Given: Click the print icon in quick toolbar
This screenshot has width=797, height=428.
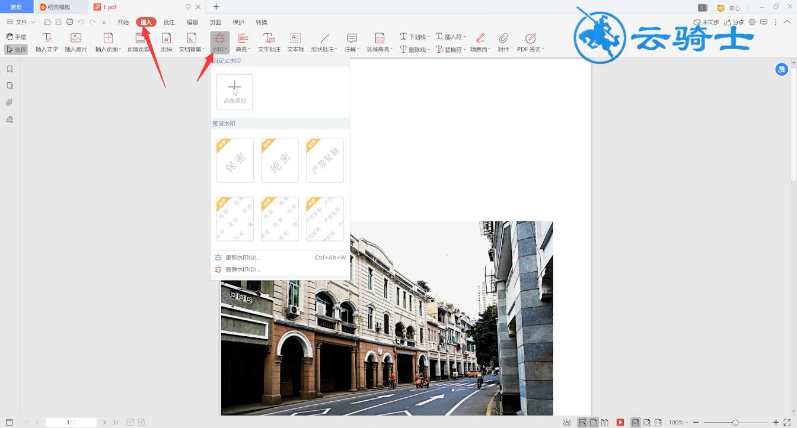Looking at the screenshot, I should (69, 22).
